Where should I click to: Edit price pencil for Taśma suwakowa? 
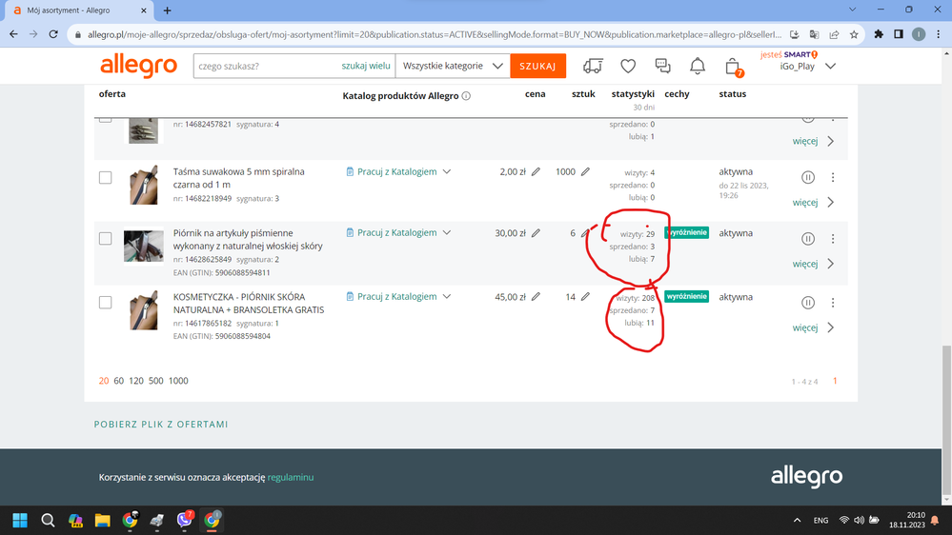click(x=536, y=171)
